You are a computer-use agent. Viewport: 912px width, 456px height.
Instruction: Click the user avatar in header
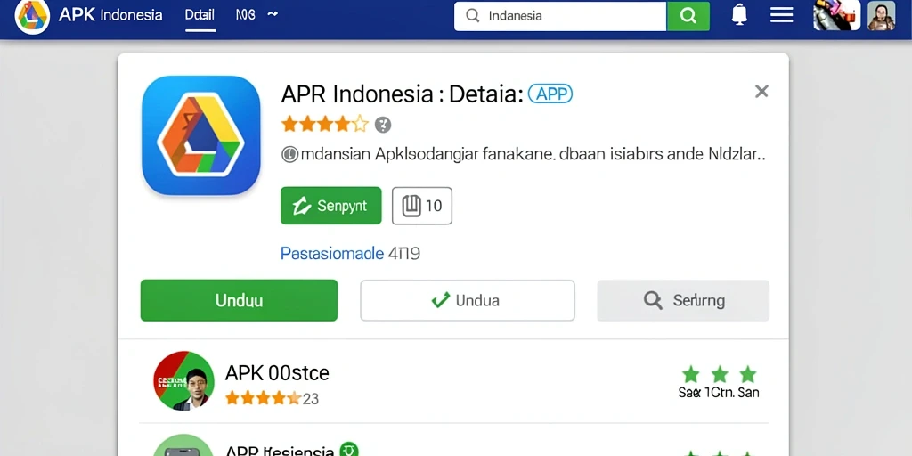pos(881,15)
